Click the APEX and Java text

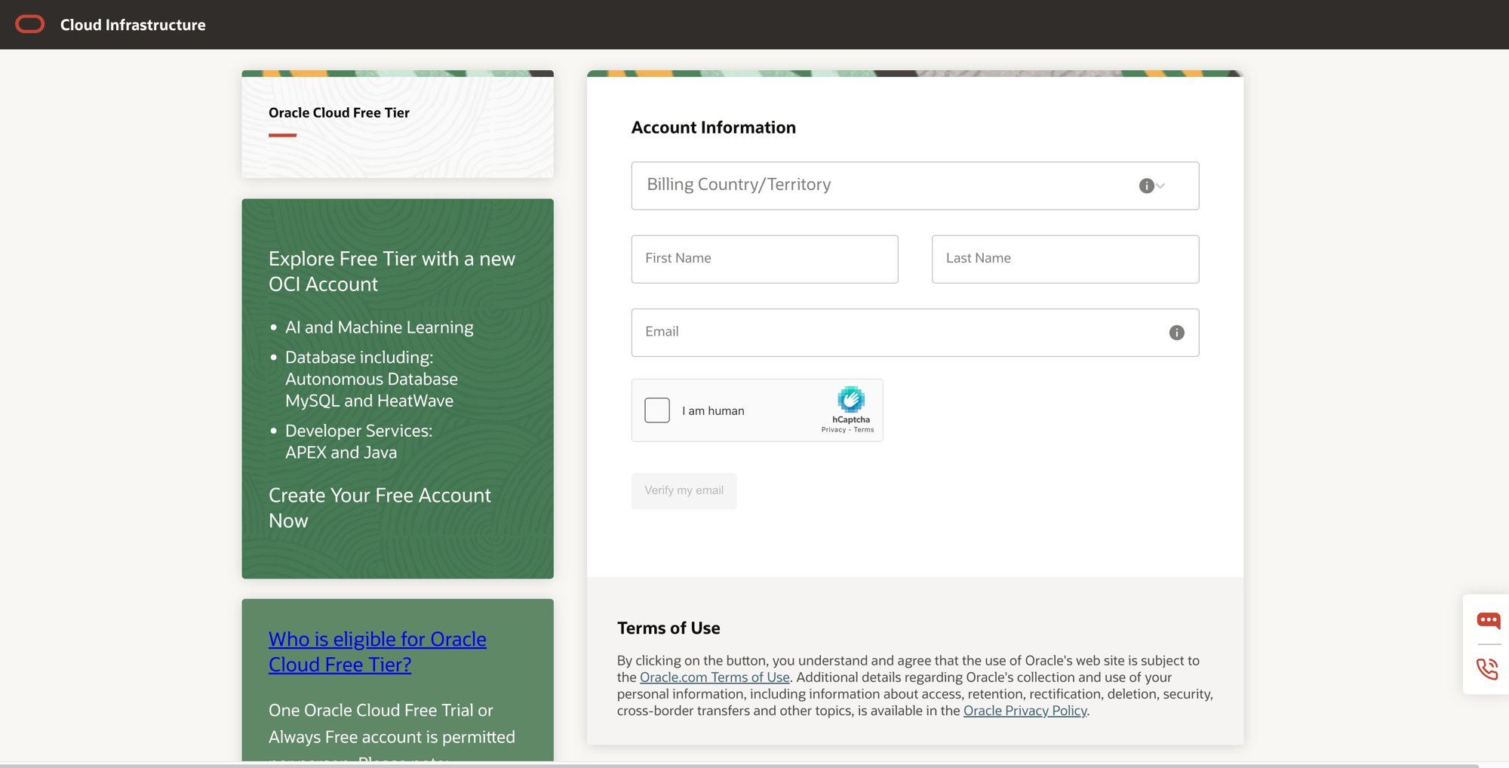pos(341,453)
